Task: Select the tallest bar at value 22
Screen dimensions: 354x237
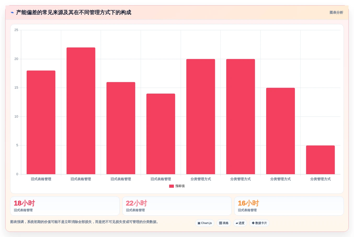Action: (81, 111)
